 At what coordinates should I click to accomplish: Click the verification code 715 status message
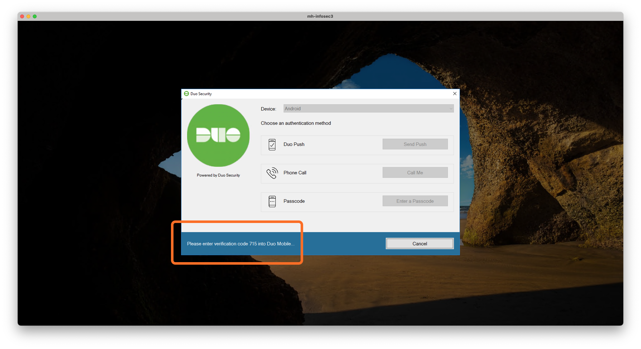pyautogui.click(x=240, y=244)
